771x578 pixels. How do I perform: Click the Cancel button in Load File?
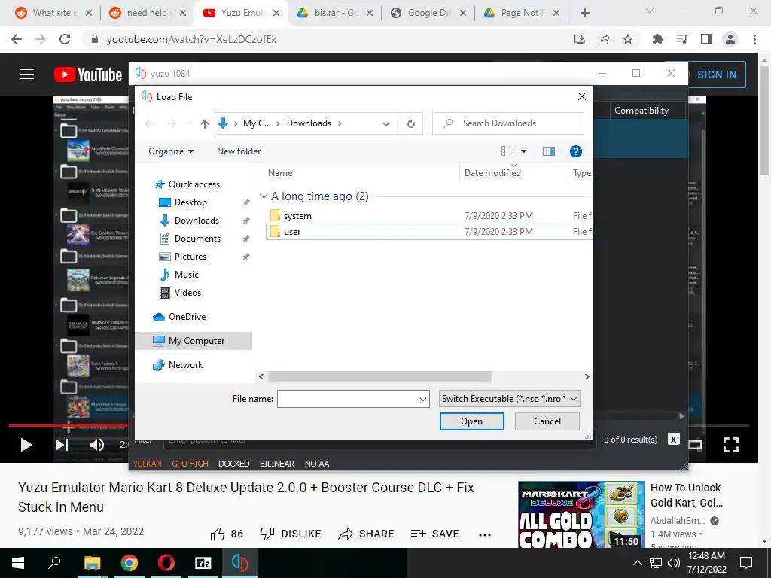pyautogui.click(x=547, y=421)
